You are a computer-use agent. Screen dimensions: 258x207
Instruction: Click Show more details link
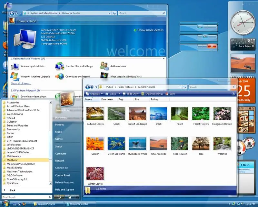tap(149, 30)
